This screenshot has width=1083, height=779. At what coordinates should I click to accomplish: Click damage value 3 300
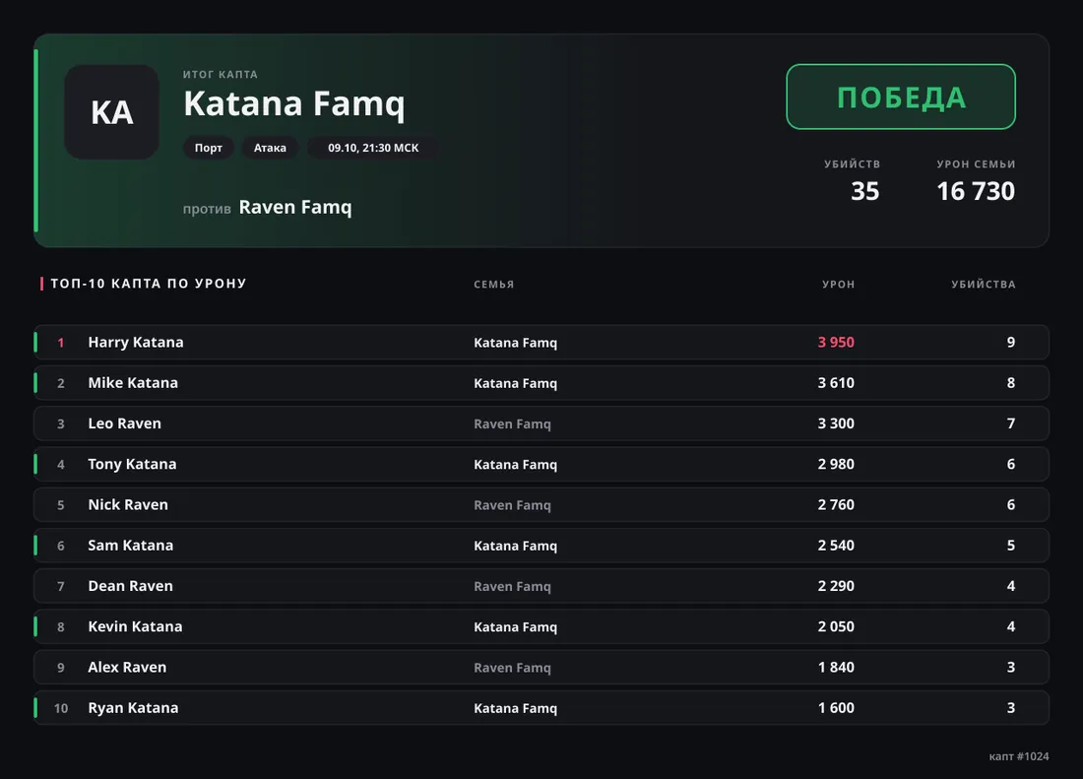(836, 424)
